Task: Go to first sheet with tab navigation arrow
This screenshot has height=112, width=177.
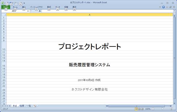Action: coord(3,106)
